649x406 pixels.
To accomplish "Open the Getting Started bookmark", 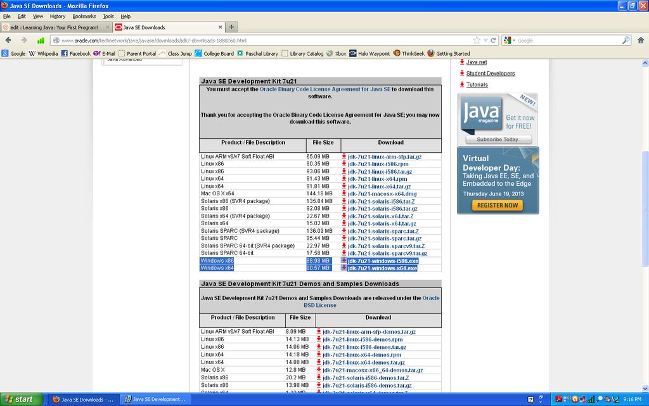I will coord(449,53).
